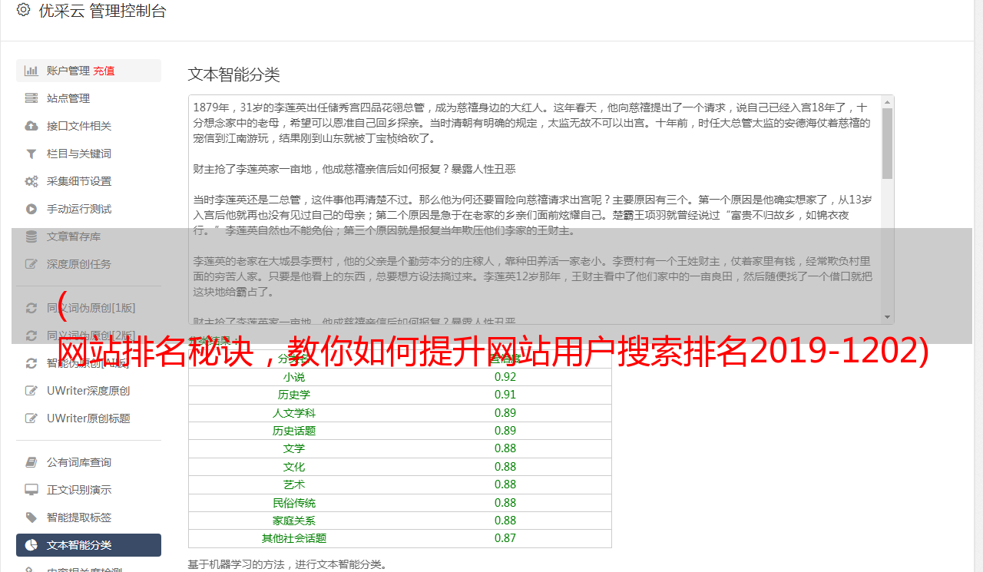This screenshot has width=983, height=572.
Task: Click the bar chart icon beside 账户管理
Action: tap(31, 71)
